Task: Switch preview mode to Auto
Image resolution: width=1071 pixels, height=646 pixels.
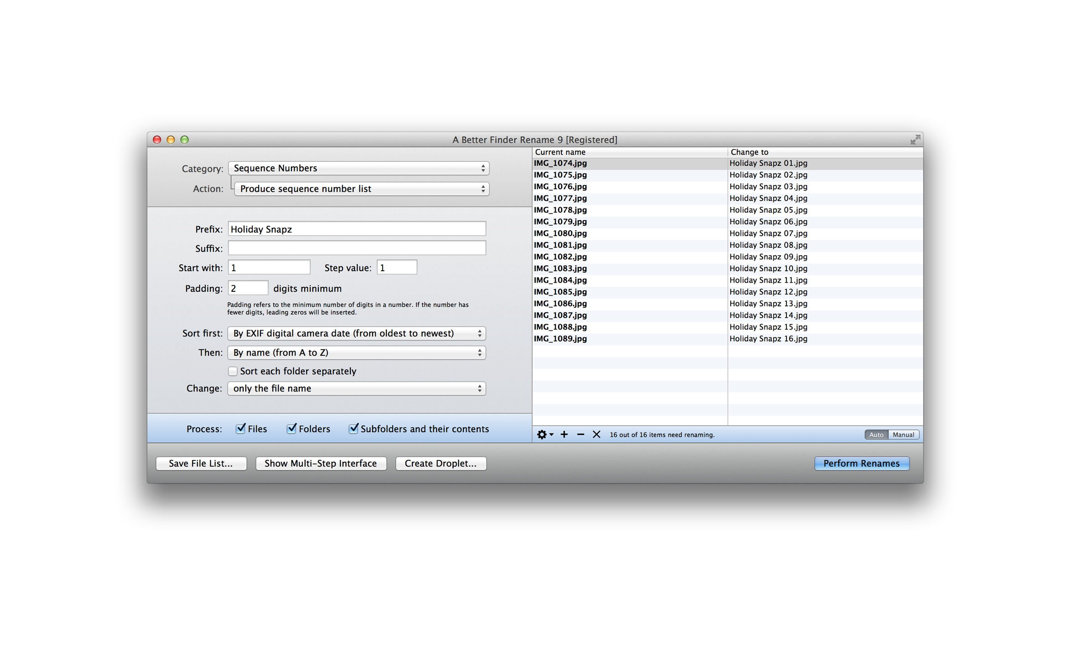Action: [876, 434]
